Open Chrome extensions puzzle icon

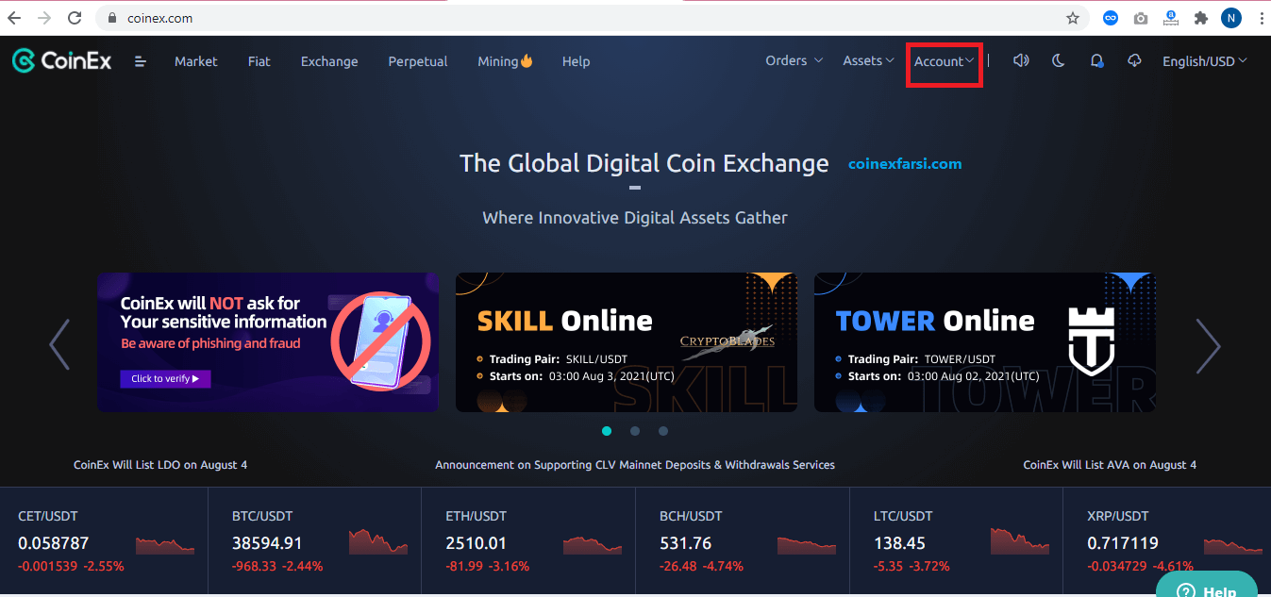(x=1200, y=18)
